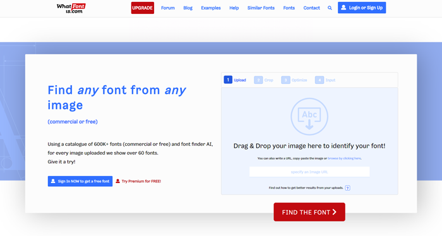The image size is (442, 236).
Task: Click Find out how to get better results text
Action: (306, 188)
